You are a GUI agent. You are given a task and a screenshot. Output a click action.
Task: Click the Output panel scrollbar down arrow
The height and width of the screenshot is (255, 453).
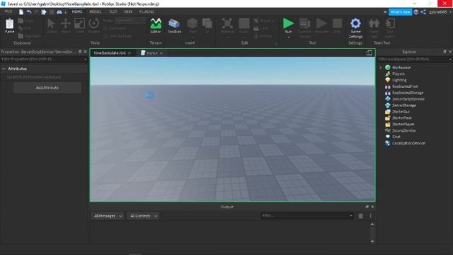[x=372, y=241]
